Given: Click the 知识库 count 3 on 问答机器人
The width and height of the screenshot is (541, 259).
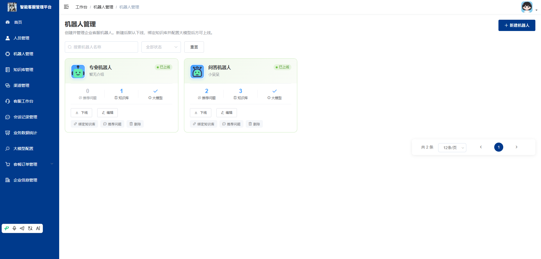Looking at the screenshot, I should pyautogui.click(x=241, y=91).
